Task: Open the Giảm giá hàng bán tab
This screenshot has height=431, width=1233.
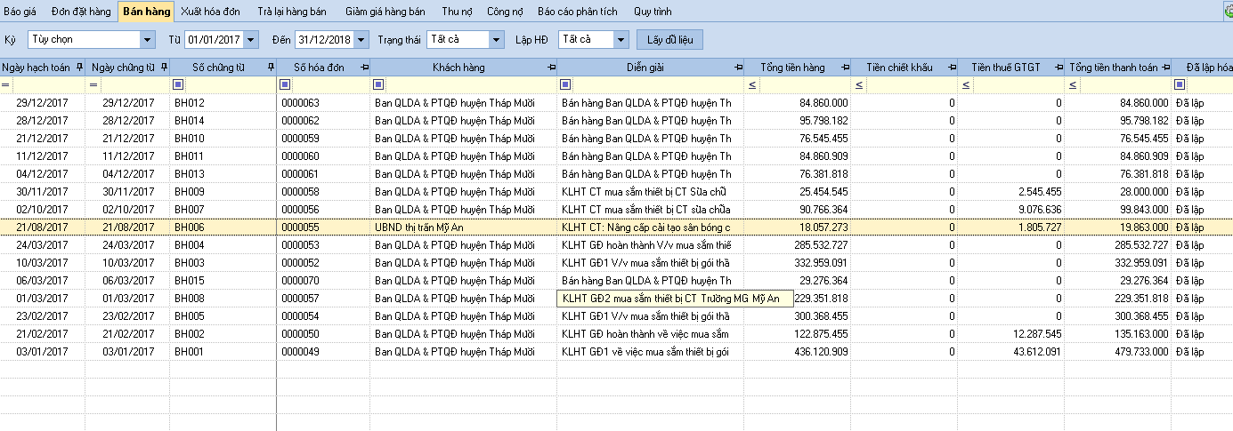Action: click(385, 12)
